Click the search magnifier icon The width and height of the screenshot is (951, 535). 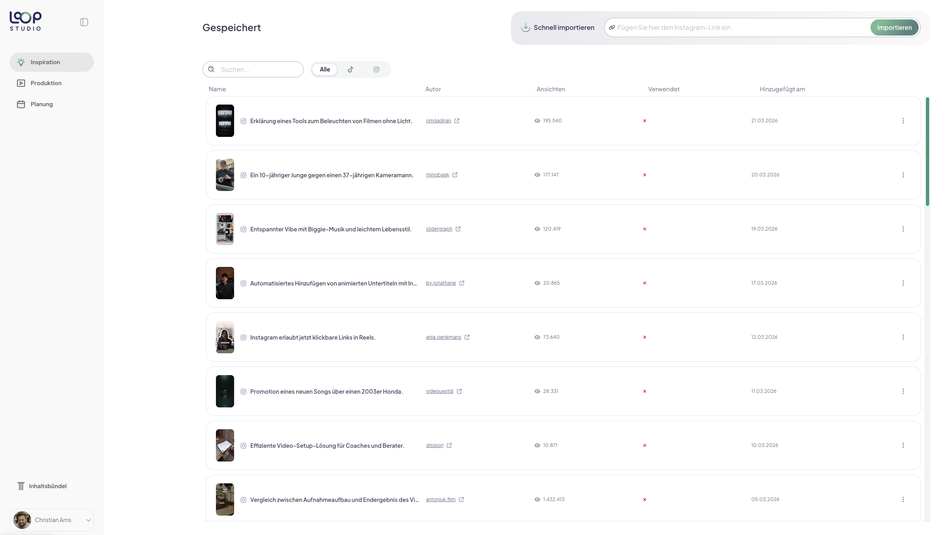click(211, 69)
